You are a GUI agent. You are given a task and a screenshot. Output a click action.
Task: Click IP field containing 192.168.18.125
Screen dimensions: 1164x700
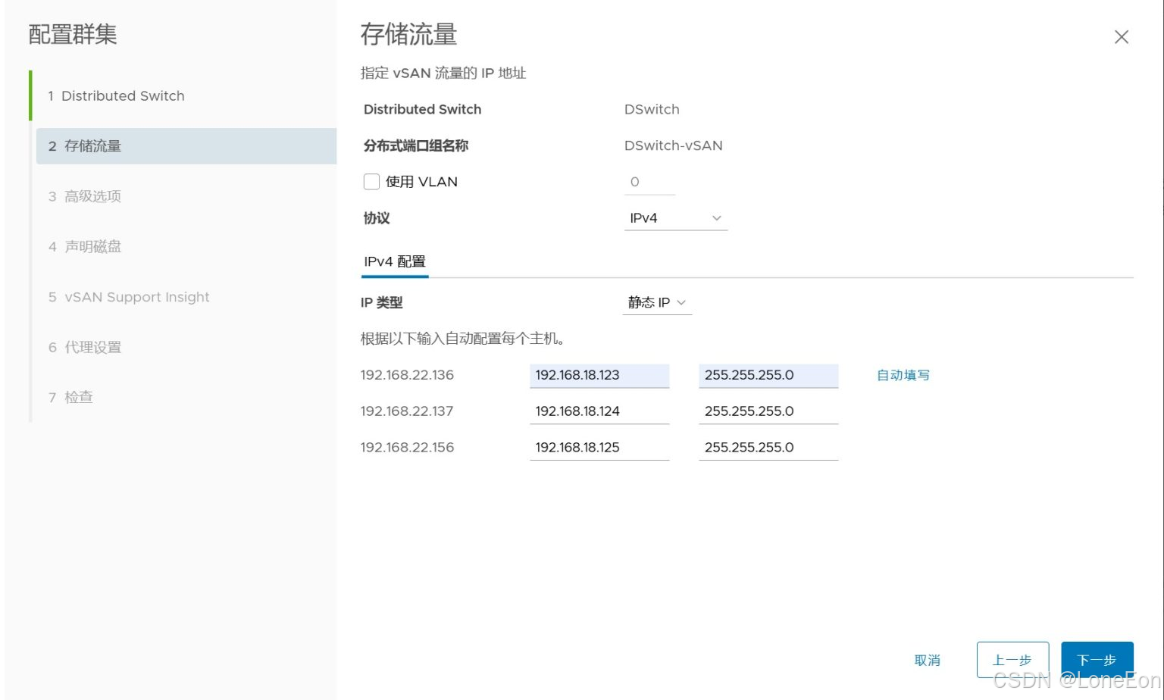coord(599,448)
